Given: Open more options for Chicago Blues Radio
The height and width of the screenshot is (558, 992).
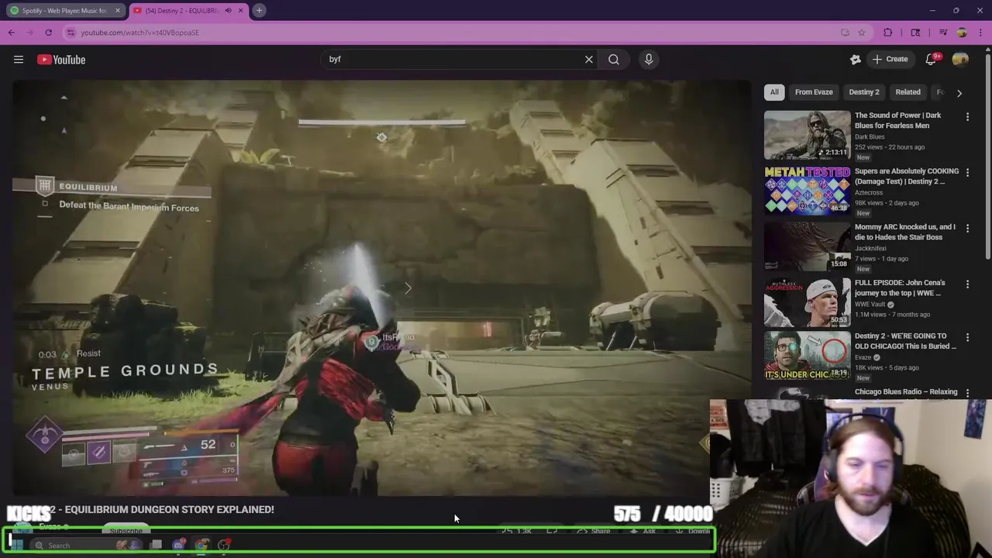Looking at the screenshot, I should coord(967,392).
